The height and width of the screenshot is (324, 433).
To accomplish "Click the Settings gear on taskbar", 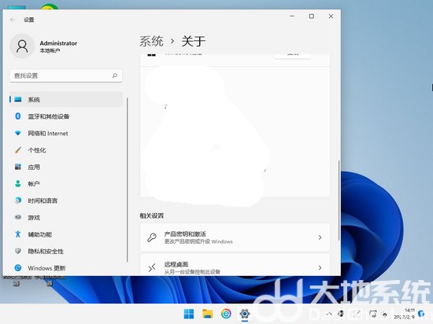I will click(245, 314).
